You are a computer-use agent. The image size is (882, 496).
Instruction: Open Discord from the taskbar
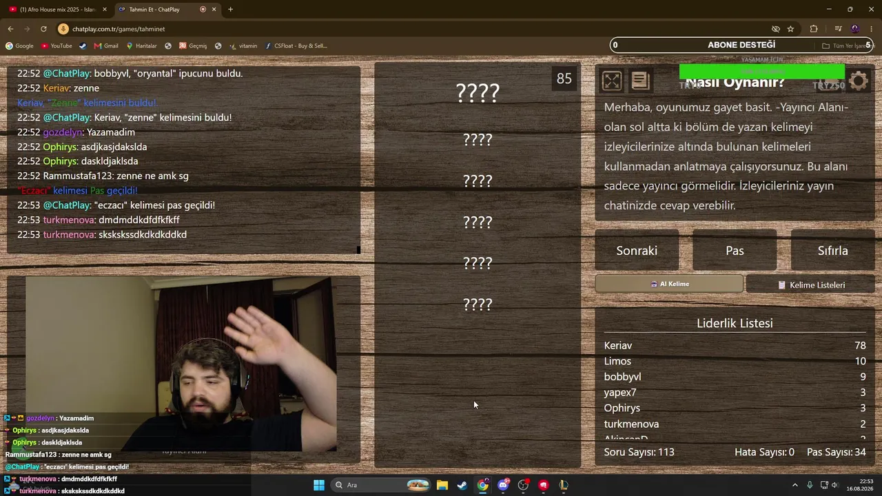coord(503,485)
